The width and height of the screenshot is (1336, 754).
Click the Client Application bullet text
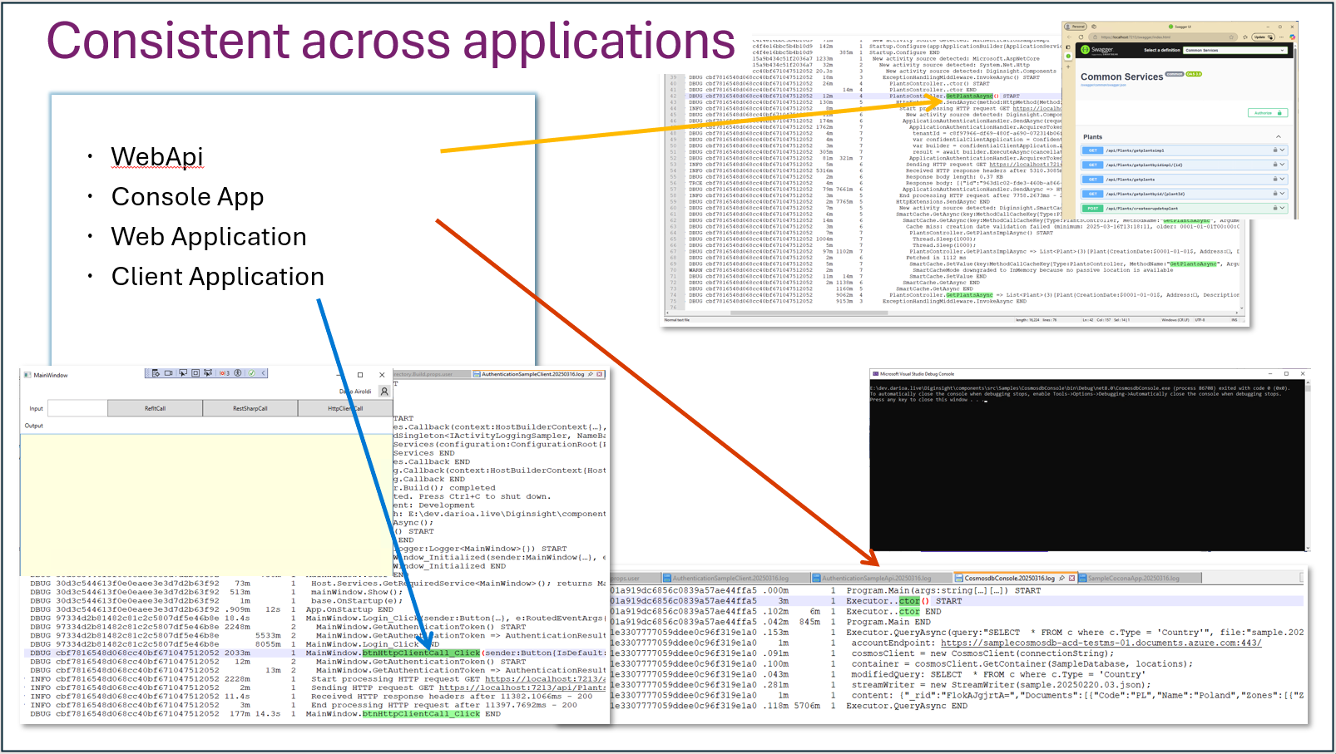pos(218,277)
